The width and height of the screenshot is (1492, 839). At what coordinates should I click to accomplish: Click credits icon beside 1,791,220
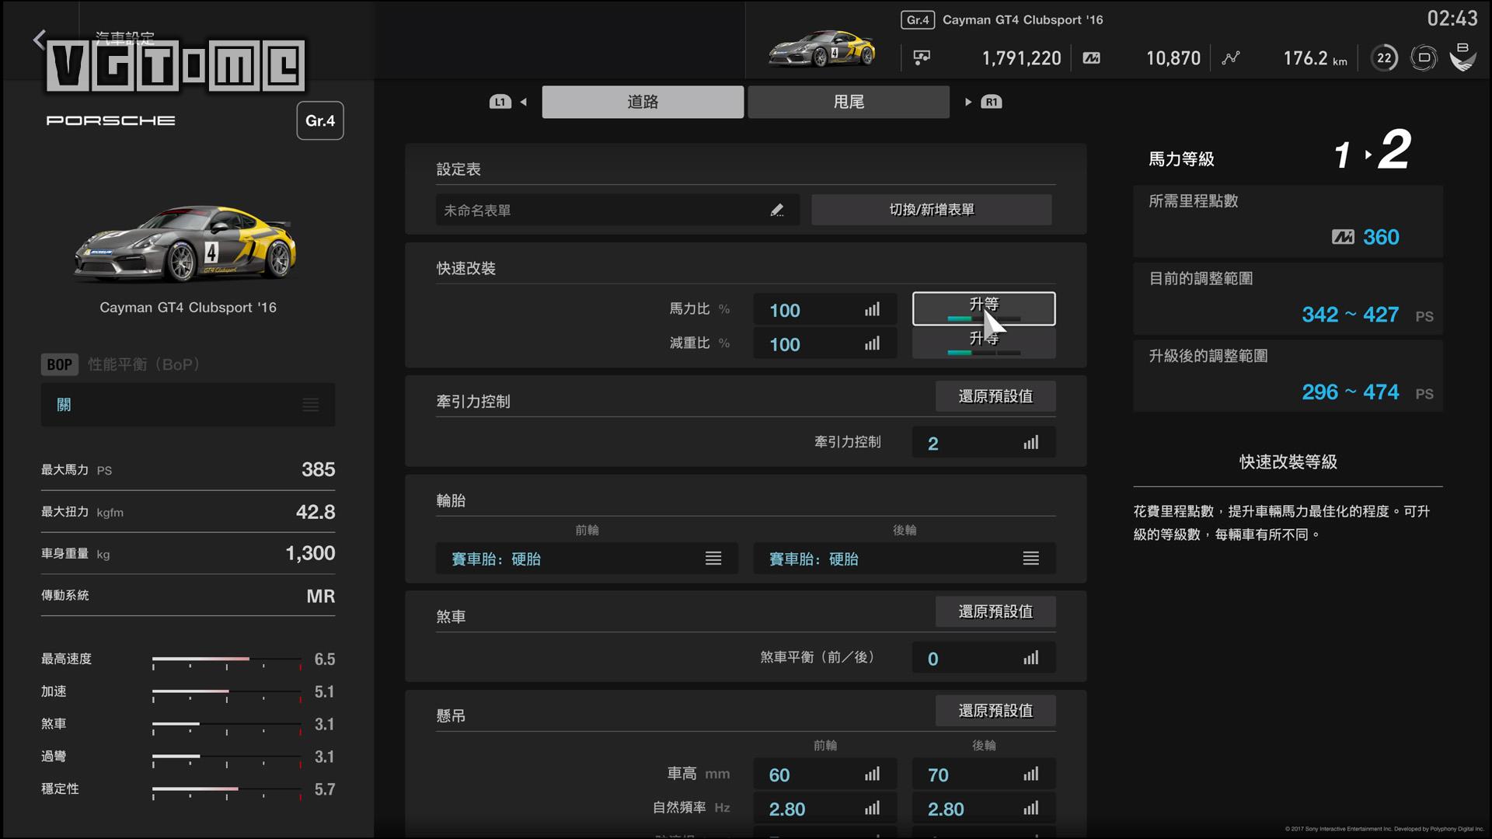click(x=922, y=57)
